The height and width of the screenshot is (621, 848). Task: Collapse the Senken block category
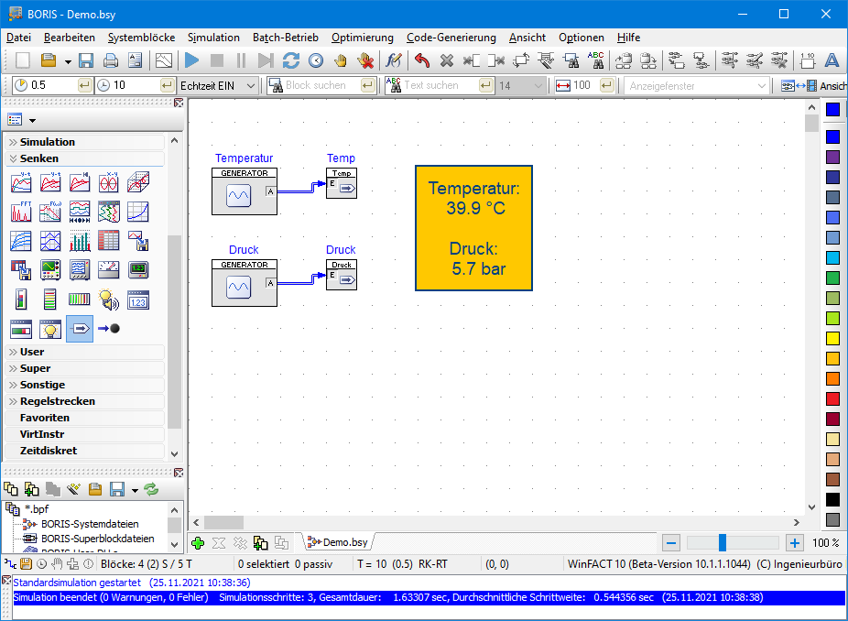point(84,158)
